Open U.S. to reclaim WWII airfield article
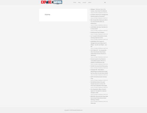This screenshot has width=147, height=113. (x=99, y=37)
